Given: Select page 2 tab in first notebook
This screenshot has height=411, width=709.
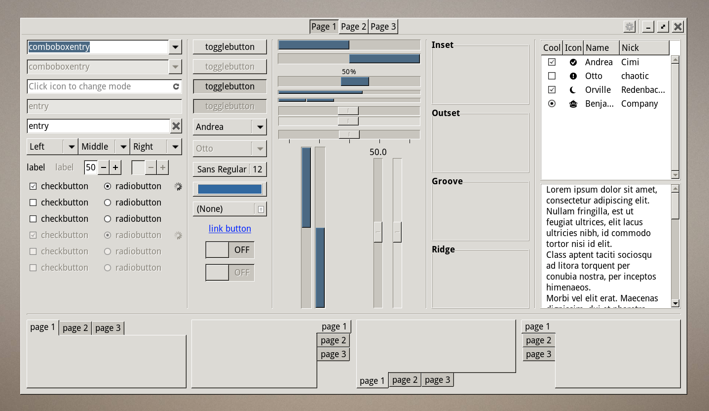Looking at the screenshot, I should pos(75,328).
